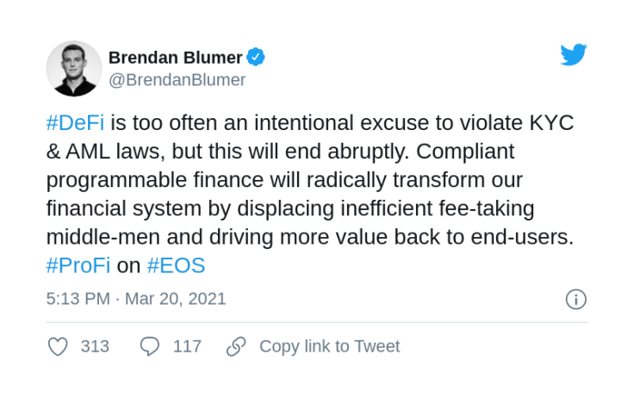Click the blue verified badge

click(256, 57)
